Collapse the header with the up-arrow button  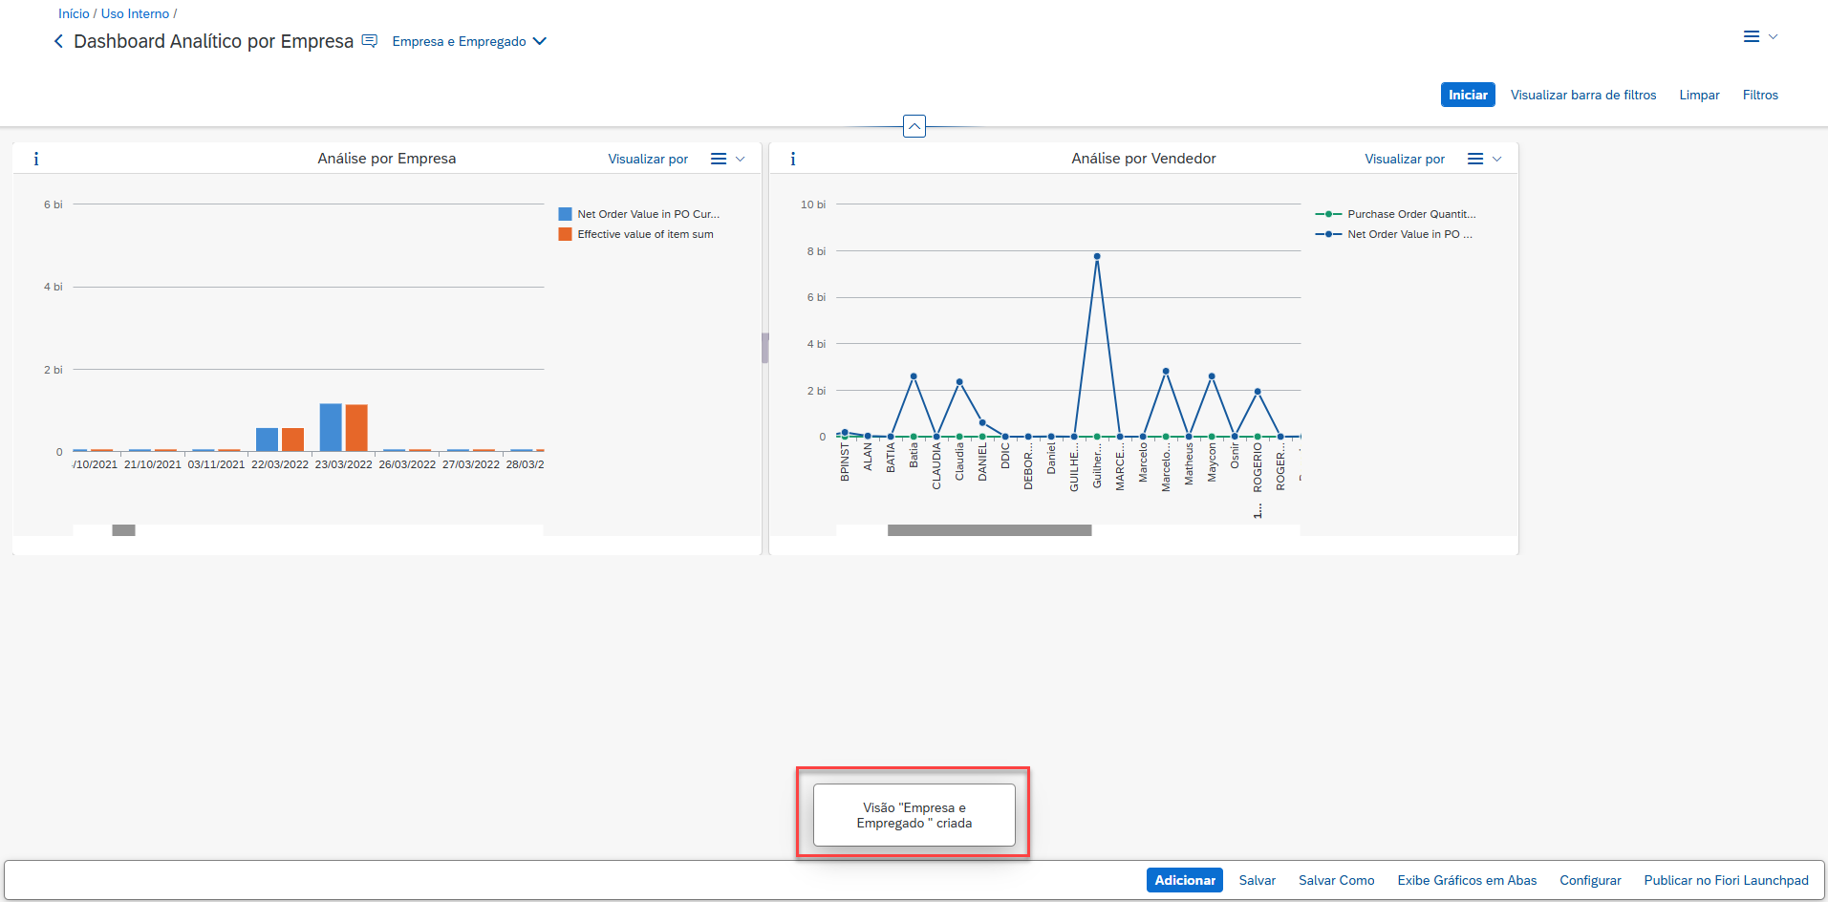tap(914, 126)
